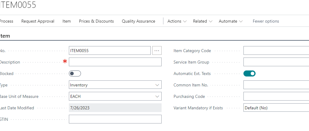The width and height of the screenshot is (309, 131).
Task: Open Quality Assurance tab
Action: pos(139,21)
